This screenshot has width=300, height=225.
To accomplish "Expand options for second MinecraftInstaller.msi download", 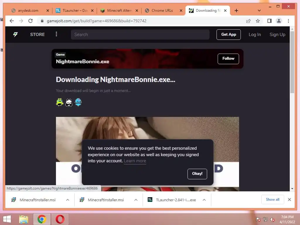I will click(136, 200).
